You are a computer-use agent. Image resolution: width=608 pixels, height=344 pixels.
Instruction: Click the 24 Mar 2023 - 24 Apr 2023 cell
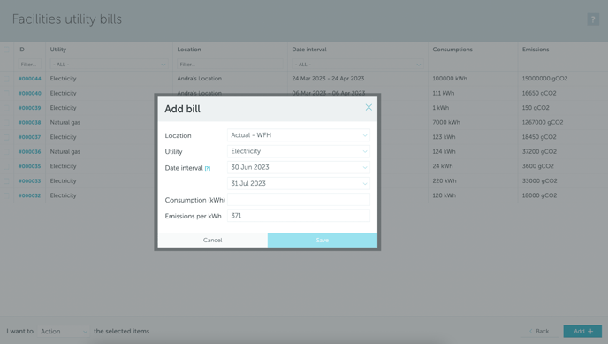point(328,79)
